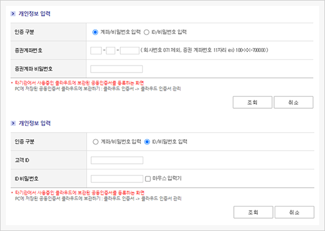
Task: Click the red cloud certificate notice in top form
Action: pos(79,83)
